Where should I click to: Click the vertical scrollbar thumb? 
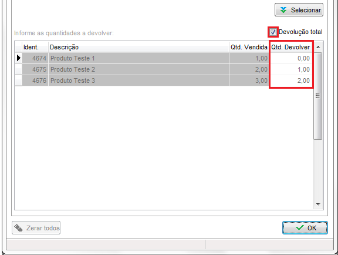click(x=318, y=96)
